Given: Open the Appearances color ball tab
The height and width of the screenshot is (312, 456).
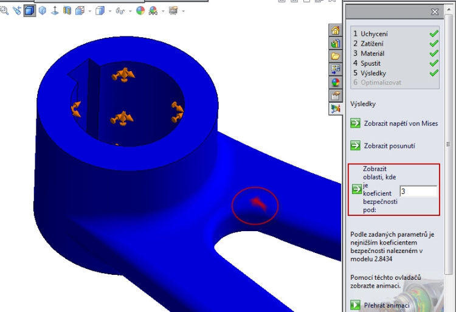Looking at the screenshot, I should [x=335, y=83].
